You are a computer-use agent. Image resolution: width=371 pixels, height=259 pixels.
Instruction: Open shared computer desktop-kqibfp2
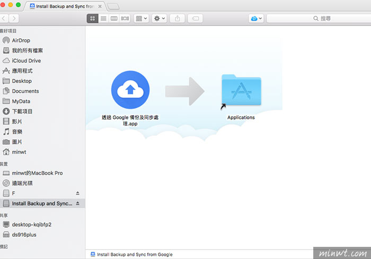point(42,224)
